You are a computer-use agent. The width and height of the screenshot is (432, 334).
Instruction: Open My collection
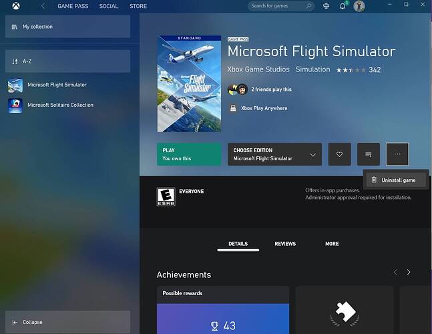[68, 27]
